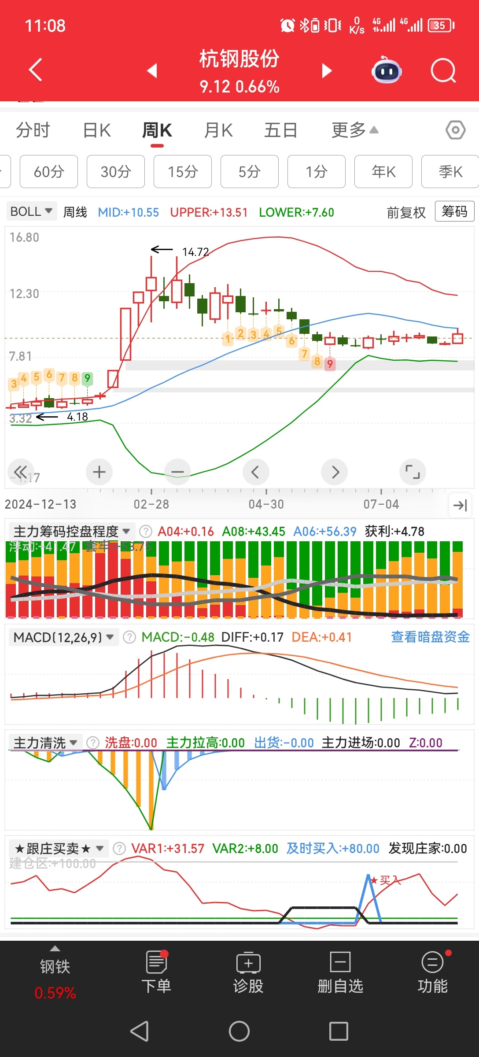Open chart settings hexagon icon

click(x=455, y=130)
